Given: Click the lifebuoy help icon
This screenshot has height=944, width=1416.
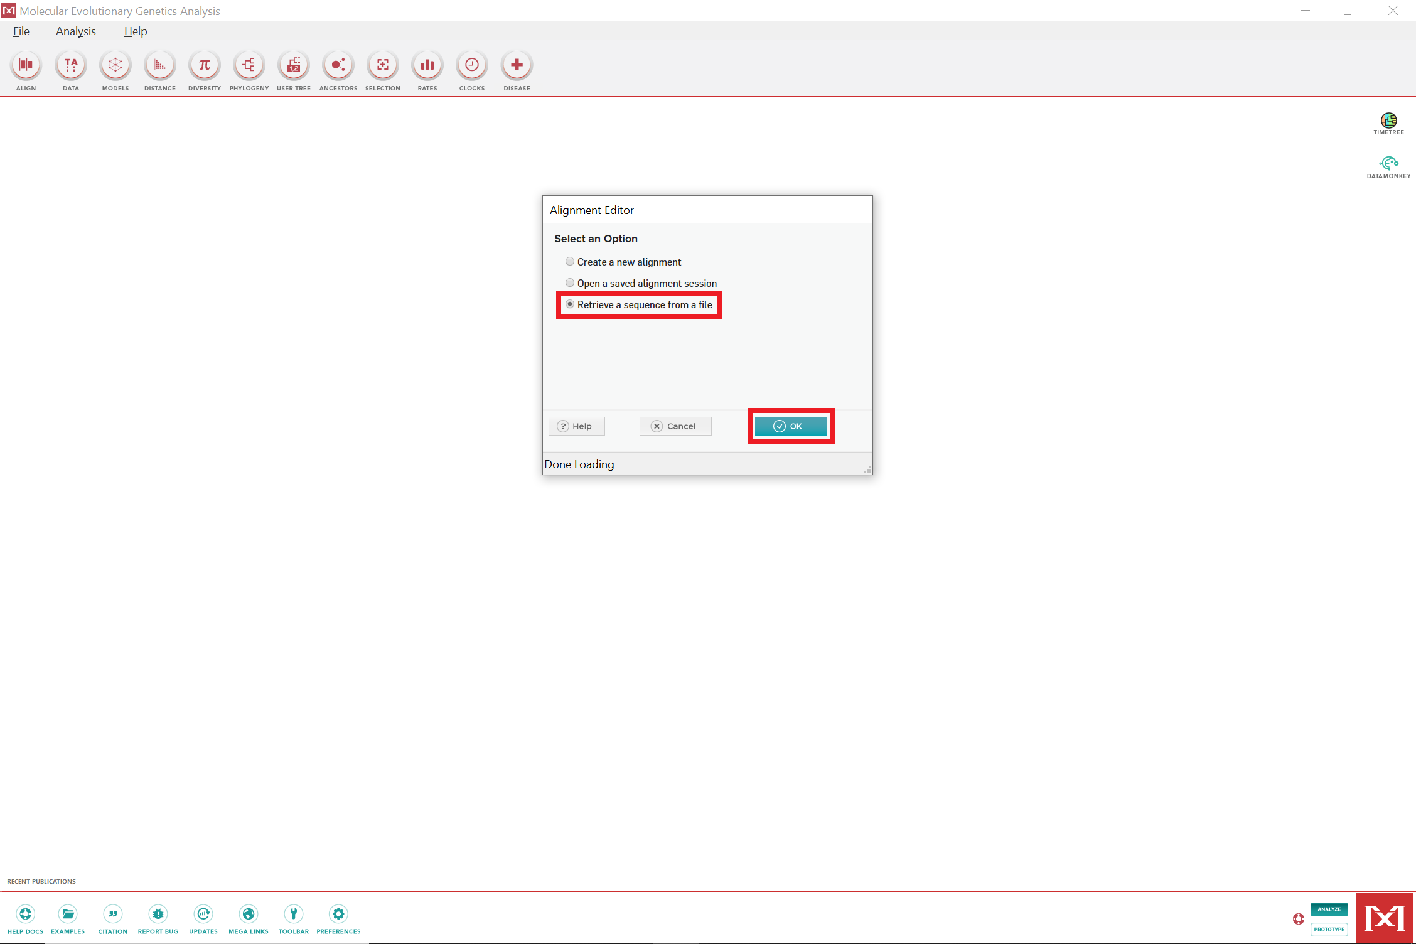Looking at the screenshot, I should (1299, 919).
